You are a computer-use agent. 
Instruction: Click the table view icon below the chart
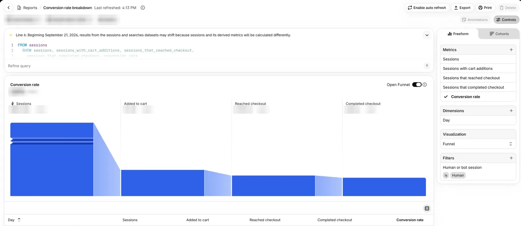[427, 208]
